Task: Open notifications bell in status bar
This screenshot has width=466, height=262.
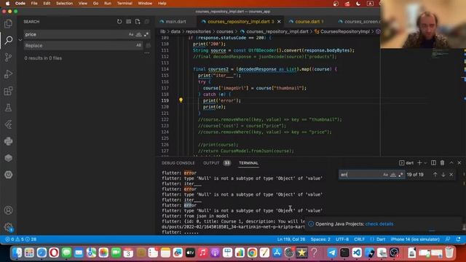Action: click(x=458, y=239)
